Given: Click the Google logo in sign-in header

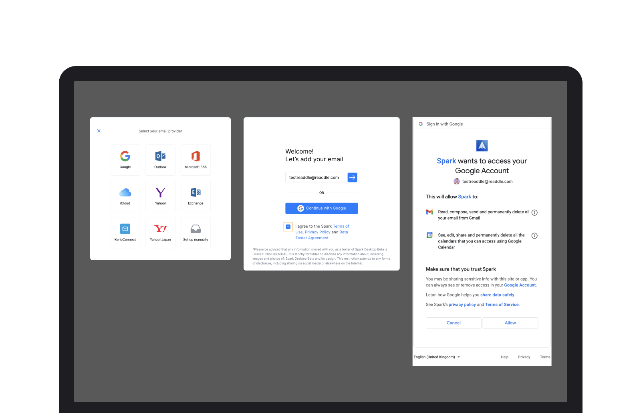Looking at the screenshot, I should coord(421,124).
